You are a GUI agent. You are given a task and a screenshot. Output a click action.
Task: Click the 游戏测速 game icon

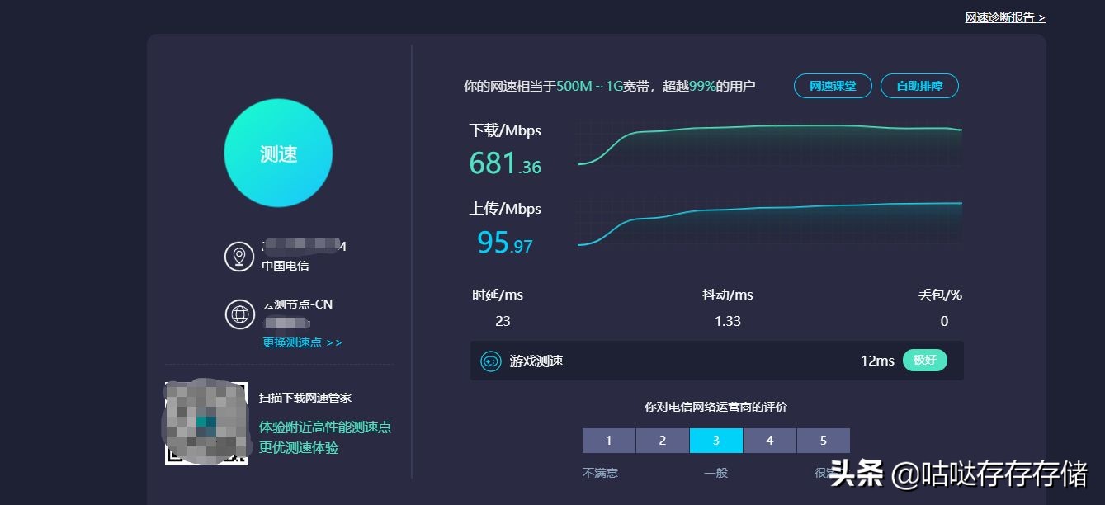pos(489,361)
